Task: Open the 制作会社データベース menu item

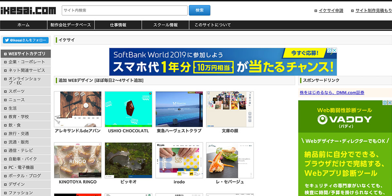Action: click(x=71, y=25)
